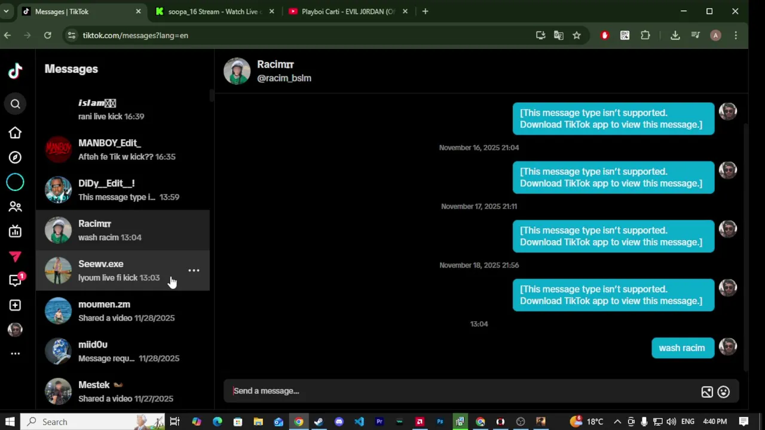Open emoji picker in message box
Image resolution: width=765 pixels, height=430 pixels.
[x=724, y=392]
